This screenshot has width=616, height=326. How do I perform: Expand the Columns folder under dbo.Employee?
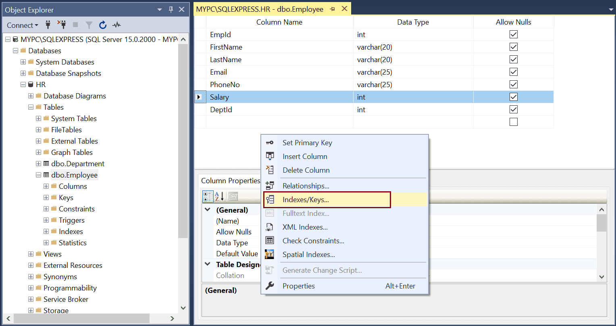(46, 186)
